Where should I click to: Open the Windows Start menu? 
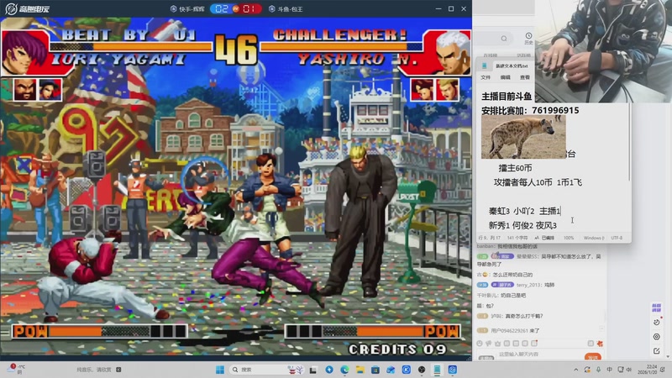tap(220, 370)
